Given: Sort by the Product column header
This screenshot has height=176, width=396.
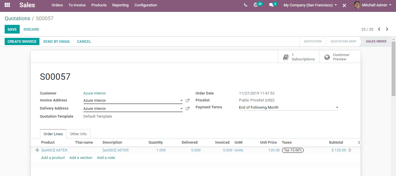Looking at the screenshot, I should 48,142.
